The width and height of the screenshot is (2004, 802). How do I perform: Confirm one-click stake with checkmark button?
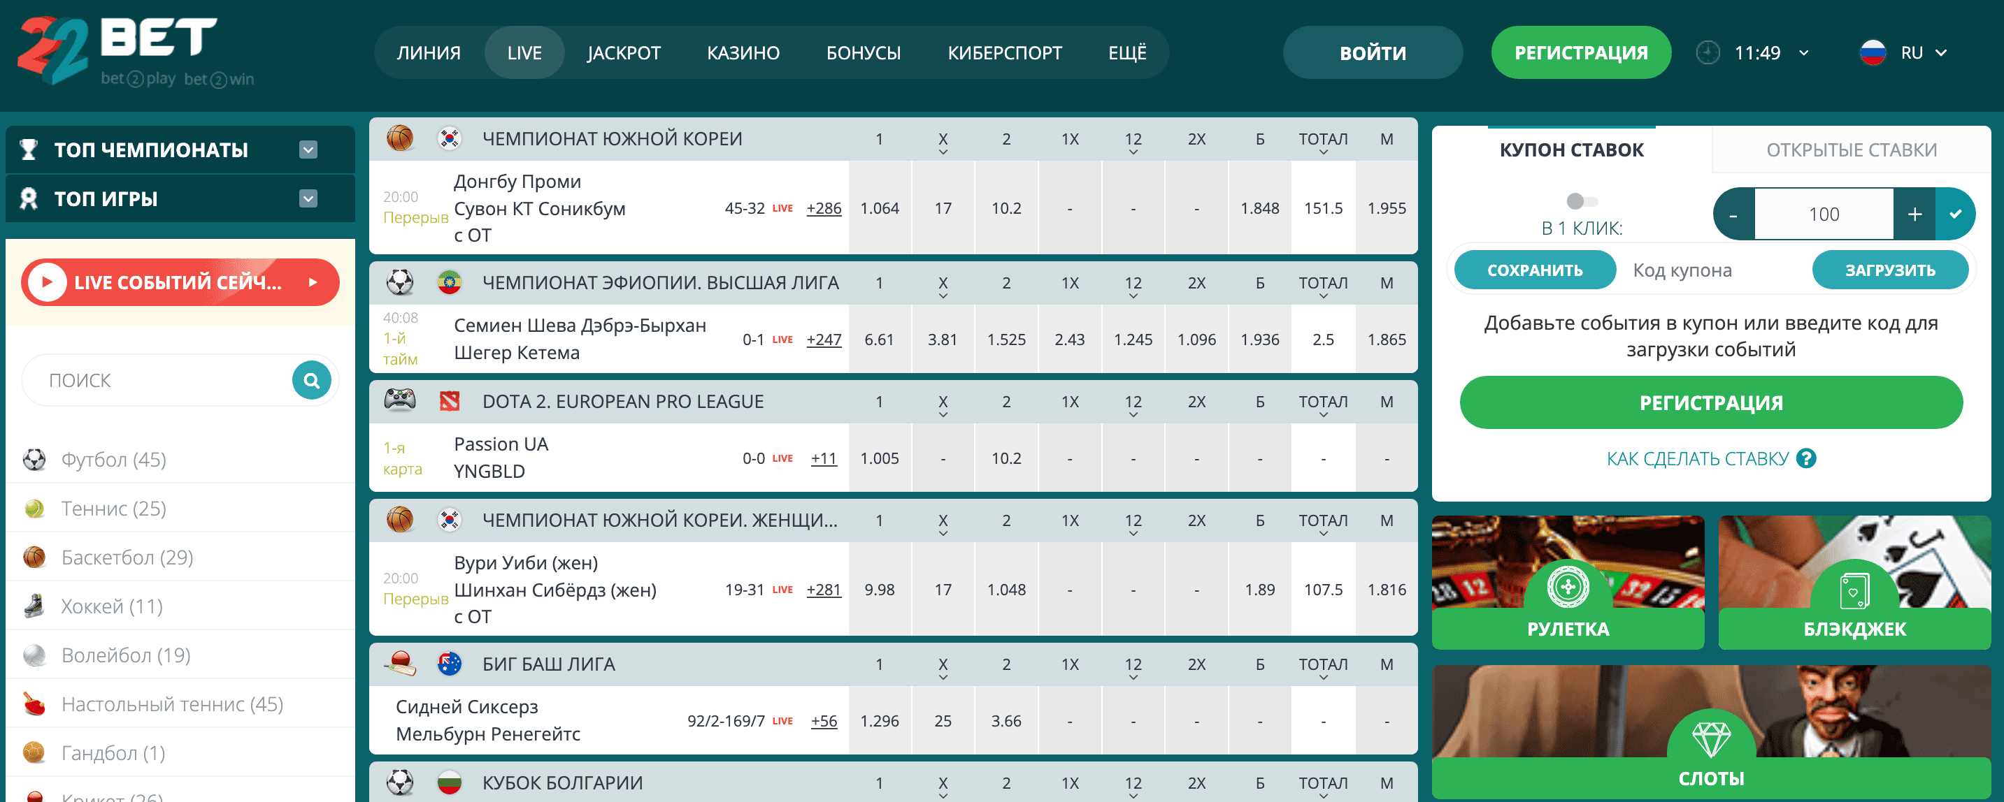1956,214
